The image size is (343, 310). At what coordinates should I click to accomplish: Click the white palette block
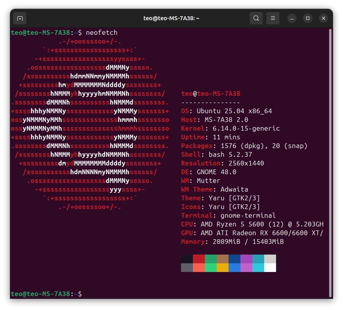point(270,268)
